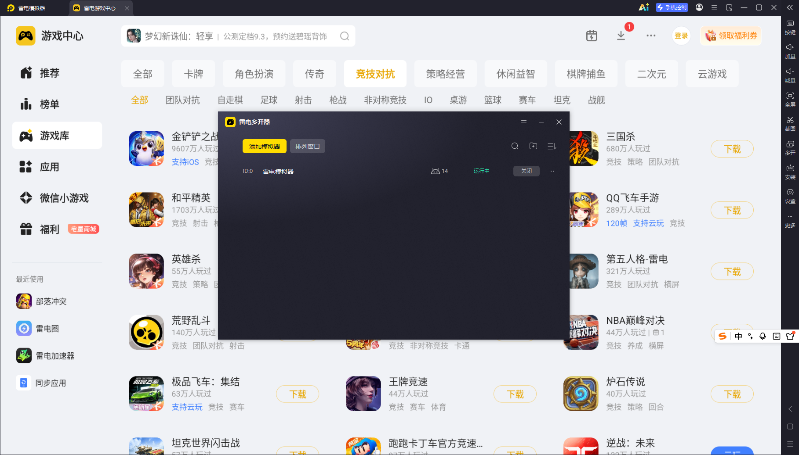The height and width of the screenshot is (455, 799).
Task: Toggle Chinese/English 中 mode in IME toolbar
Action: pos(738,336)
